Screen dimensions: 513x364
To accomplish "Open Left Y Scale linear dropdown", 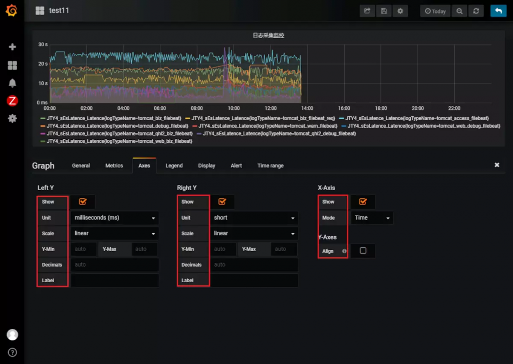I will pyautogui.click(x=115, y=234).
